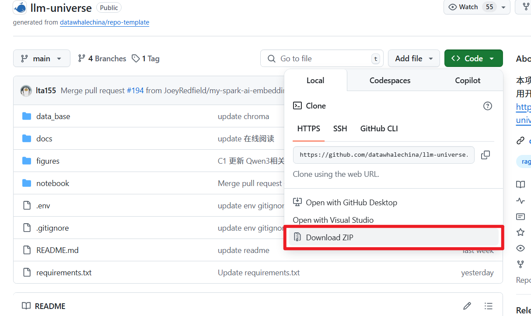Click lta155 user avatar in commit row
The width and height of the screenshot is (531, 316).
[x=26, y=91]
